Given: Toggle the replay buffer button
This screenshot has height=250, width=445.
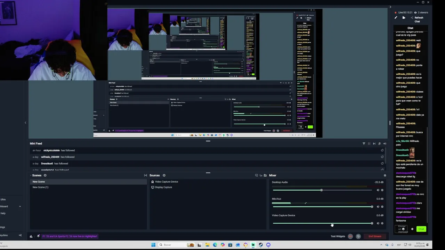Looking at the screenshot, I should 358,236.
